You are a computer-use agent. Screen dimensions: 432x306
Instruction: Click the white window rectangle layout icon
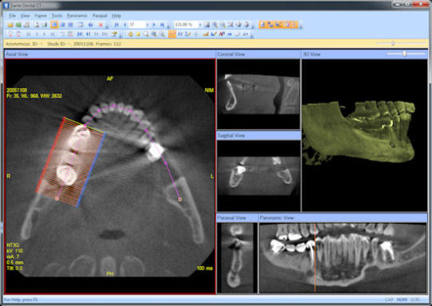pos(80,25)
